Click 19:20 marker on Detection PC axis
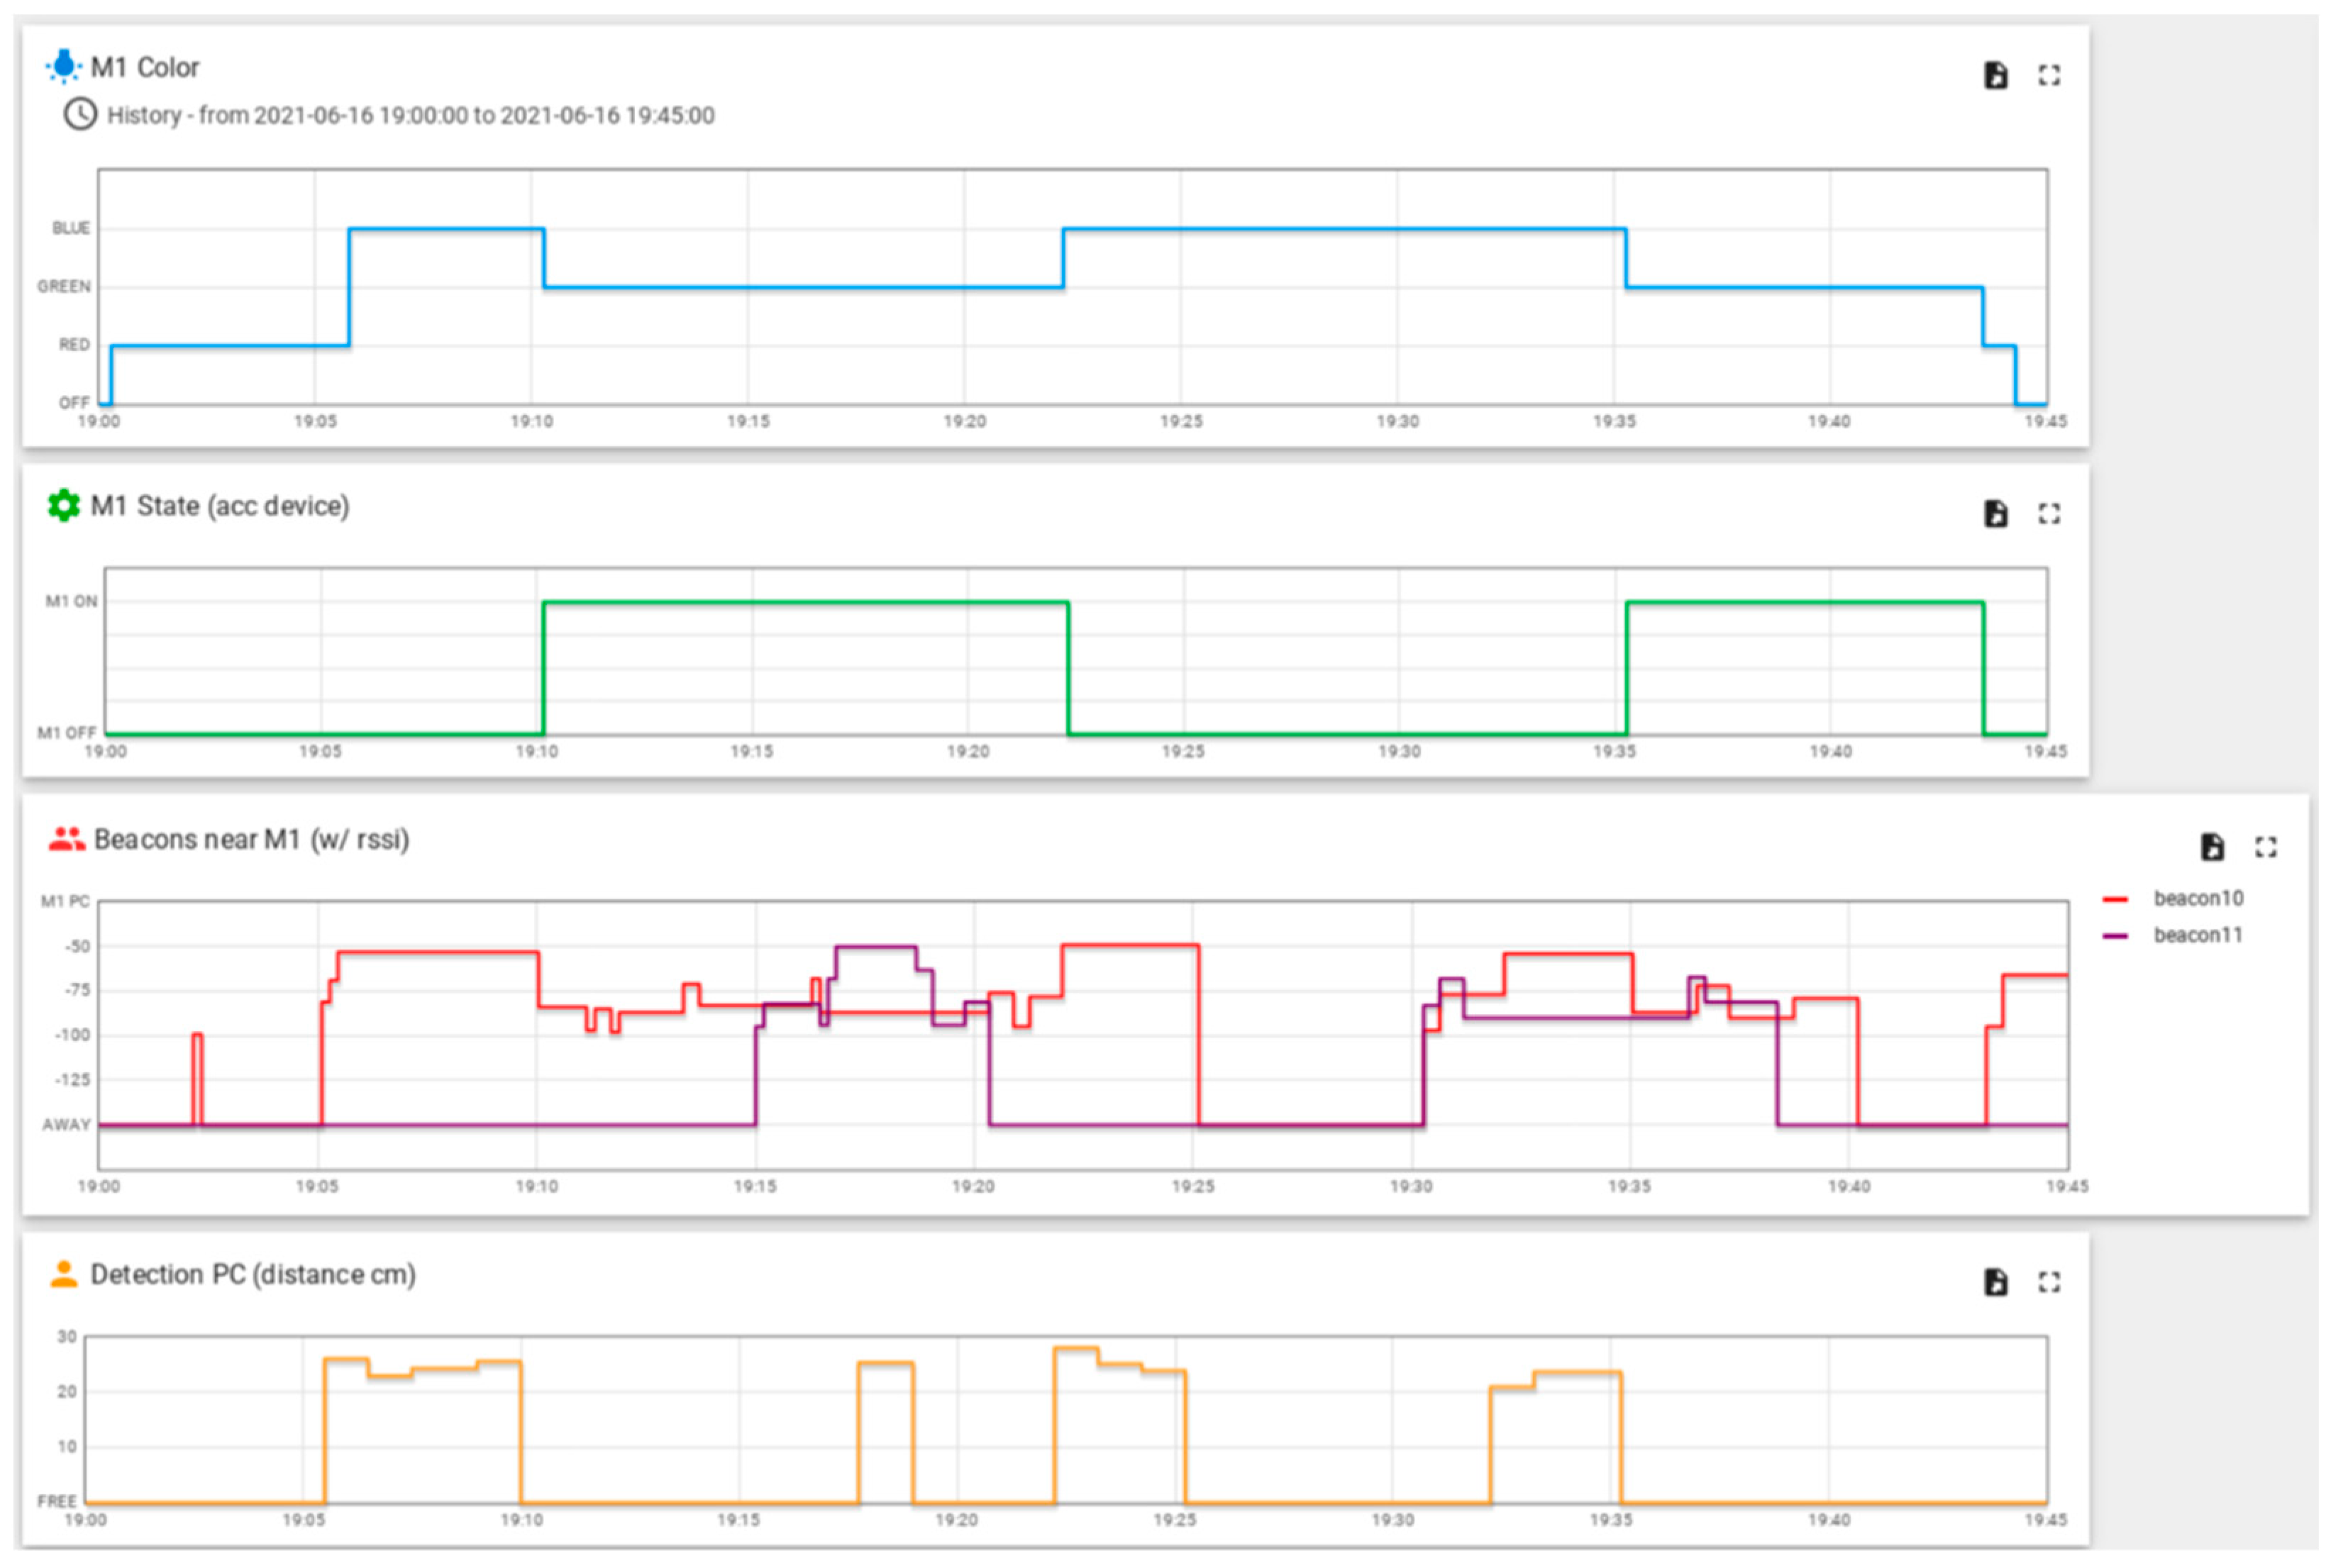This screenshot has height=1568, width=2331. [956, 1520]
